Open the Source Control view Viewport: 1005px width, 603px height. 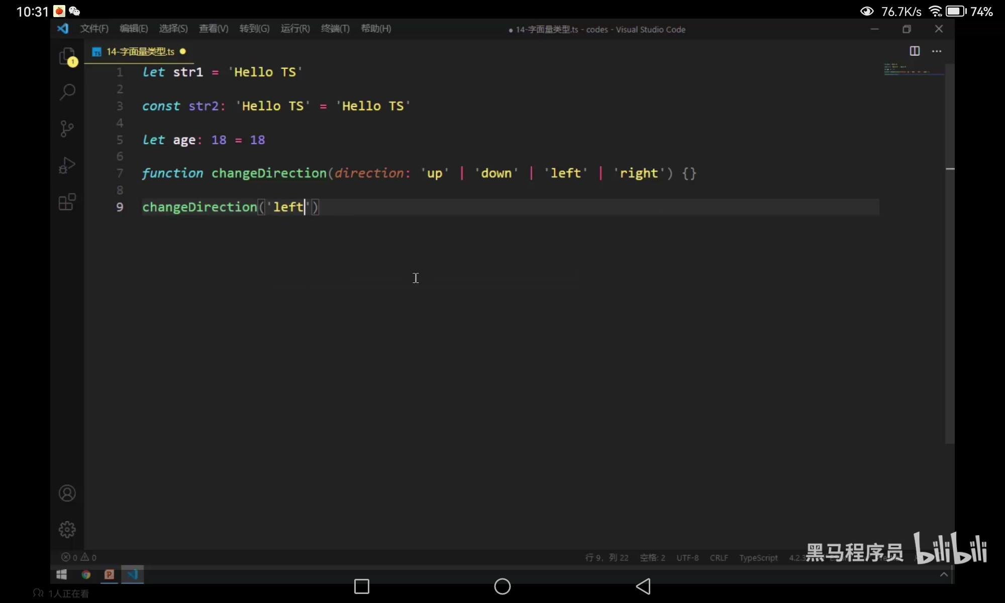(x=67, y=129)
